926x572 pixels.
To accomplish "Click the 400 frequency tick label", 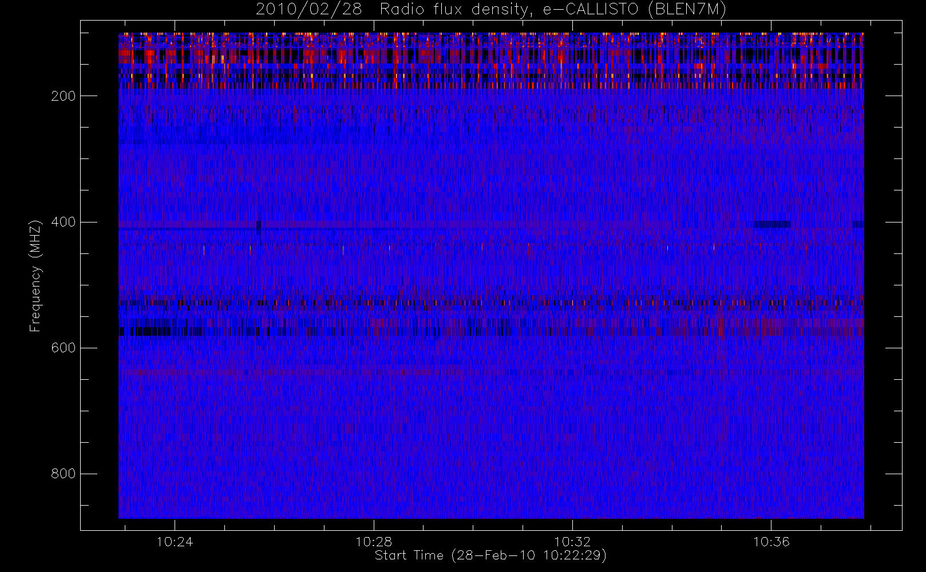I will 64,222.
